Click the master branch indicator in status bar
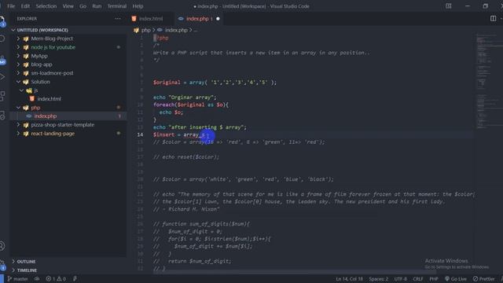 (17, 279)
